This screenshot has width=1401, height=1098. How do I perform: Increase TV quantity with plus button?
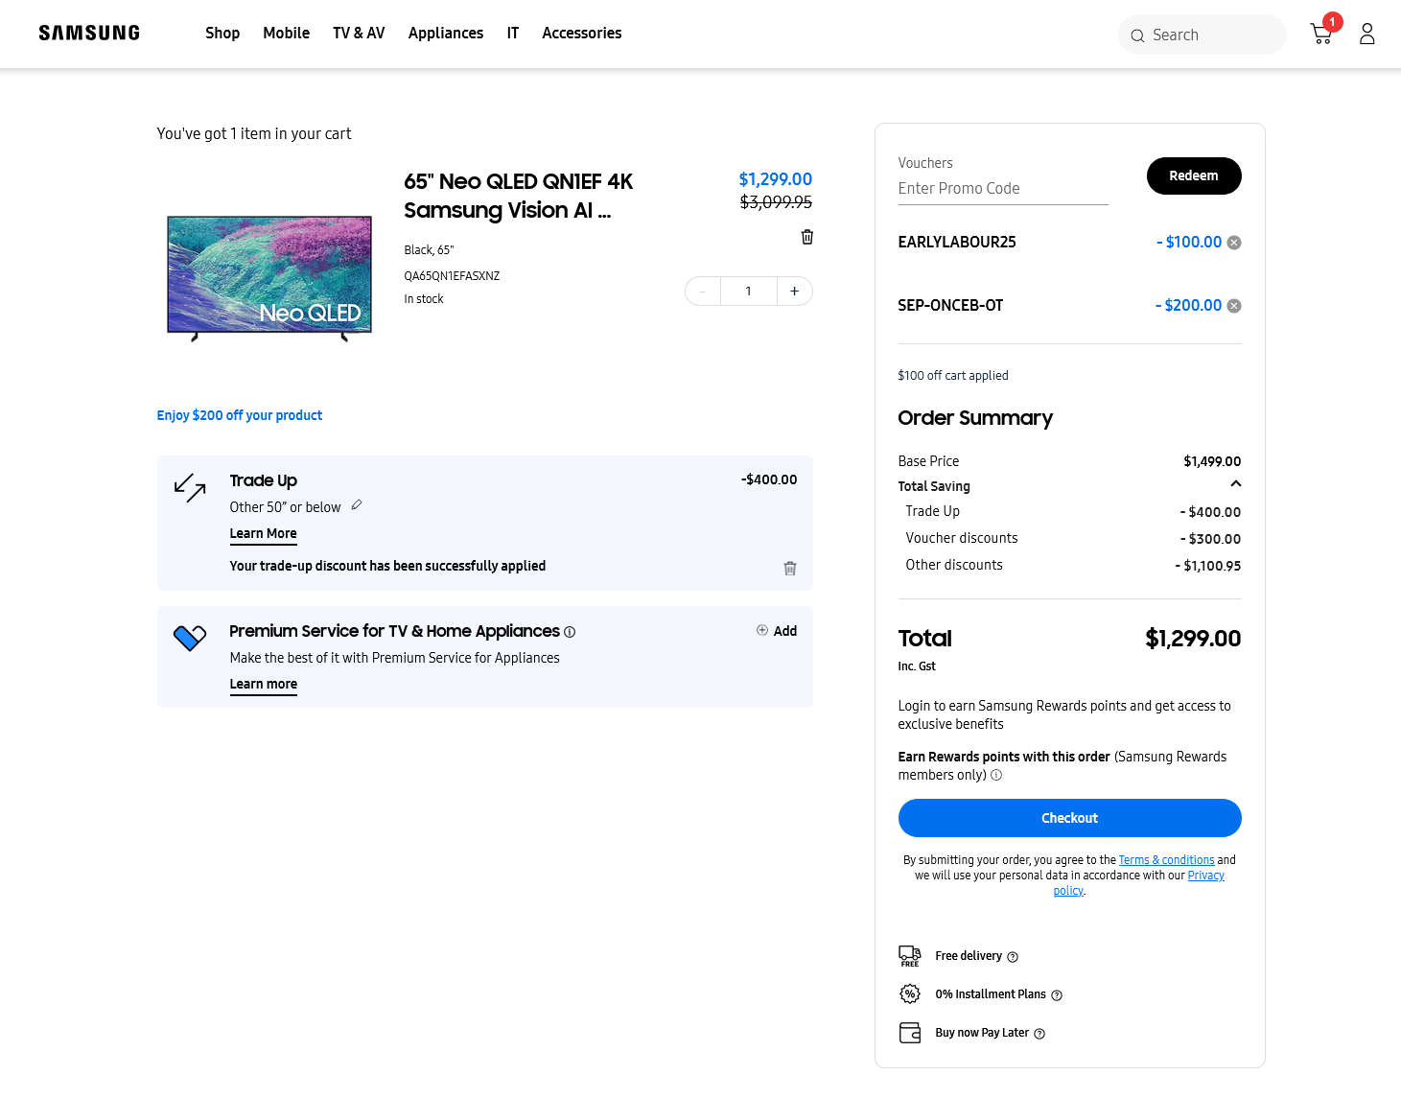794,292
